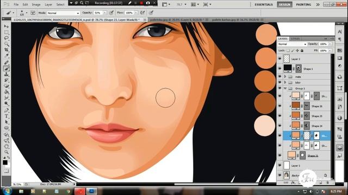Open the Windows Start button

click(x=7, y=191)
